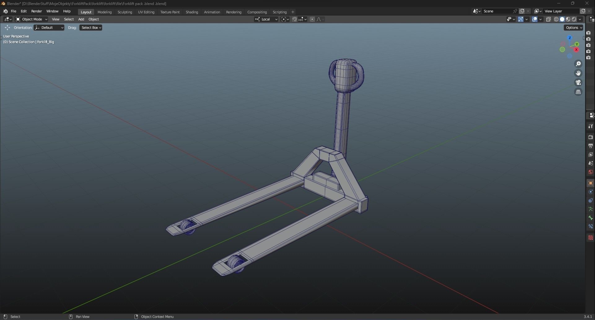Switch to the Shading workspace tab
The image size is (595, 320).
[x=192, y=12]
